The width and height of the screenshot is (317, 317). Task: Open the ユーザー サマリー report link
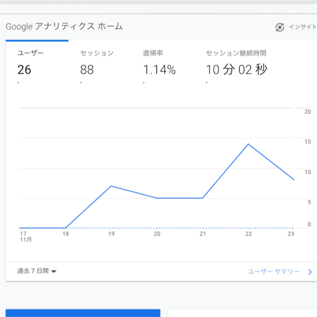coord(274,271)
